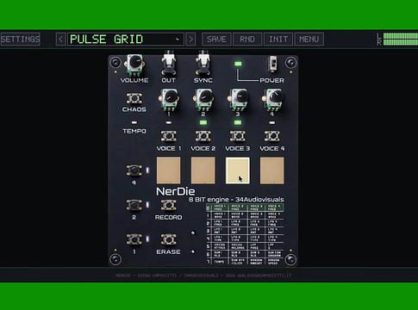The height and width of the screenshot is (310, 418).
Task: Click the L/R output level meter
Action: coord(397,40)
